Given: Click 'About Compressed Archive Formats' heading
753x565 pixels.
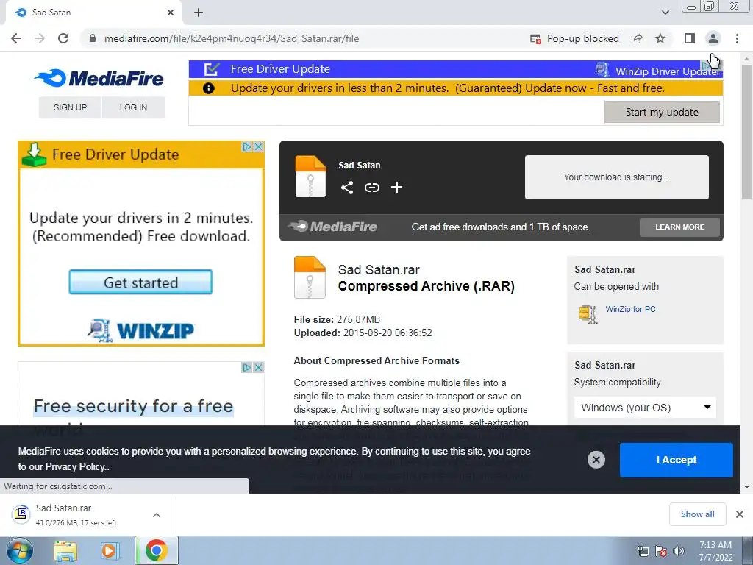Looking at the screenshot, I should [x=376, y=360].
